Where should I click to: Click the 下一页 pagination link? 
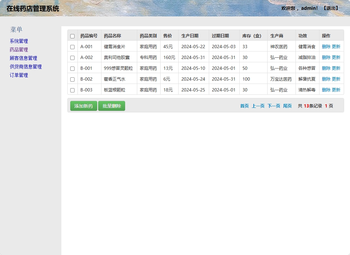click(x=274, y=106)
